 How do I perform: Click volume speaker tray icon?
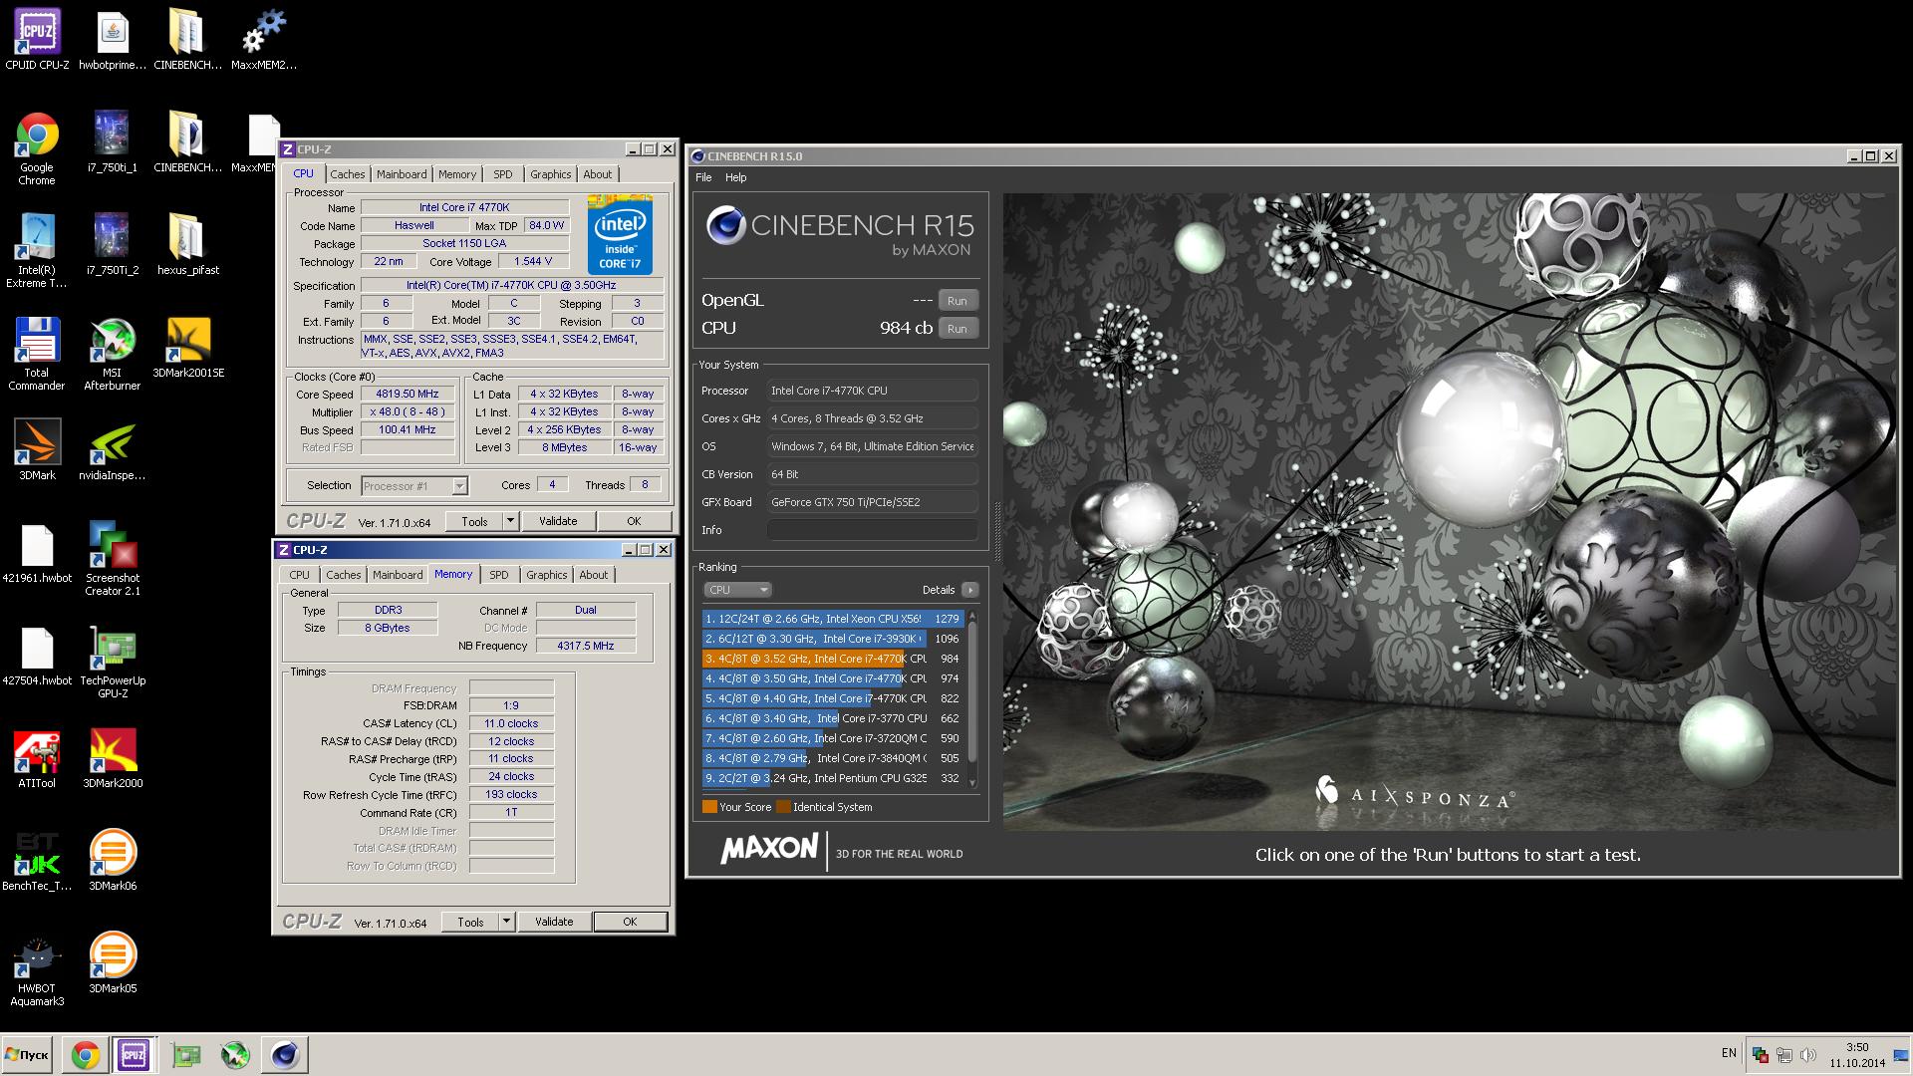[x=1808, y=1055]
